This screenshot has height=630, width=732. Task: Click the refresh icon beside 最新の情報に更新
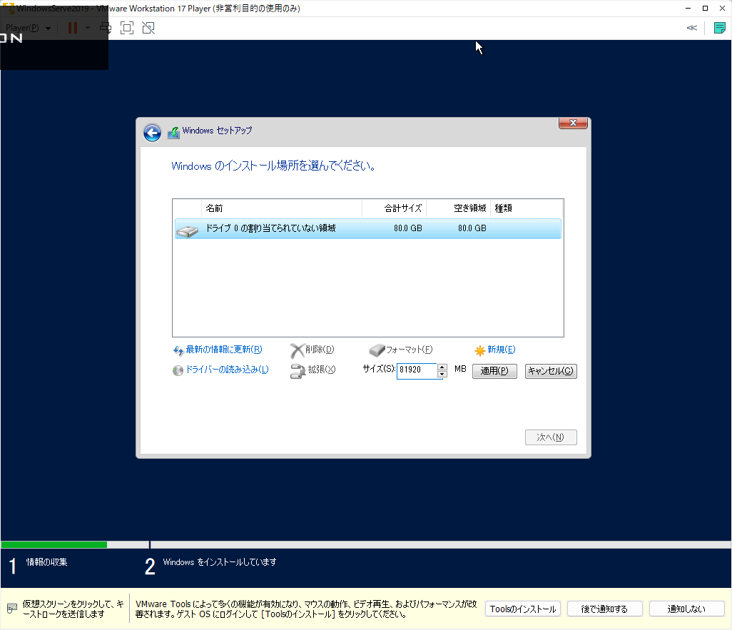coord(178,350)
